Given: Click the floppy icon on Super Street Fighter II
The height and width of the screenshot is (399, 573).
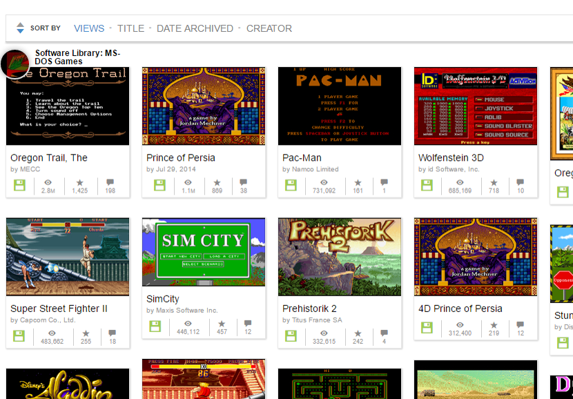Looking at the screenshot, I should pos(19,336).
